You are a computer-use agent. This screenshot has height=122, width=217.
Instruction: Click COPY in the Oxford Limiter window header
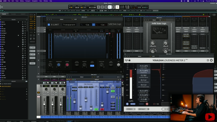click(98, 77)
